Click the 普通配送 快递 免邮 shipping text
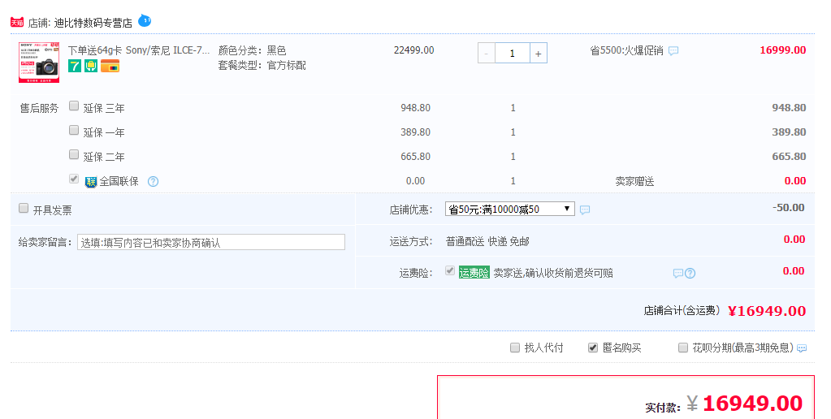 487,242
